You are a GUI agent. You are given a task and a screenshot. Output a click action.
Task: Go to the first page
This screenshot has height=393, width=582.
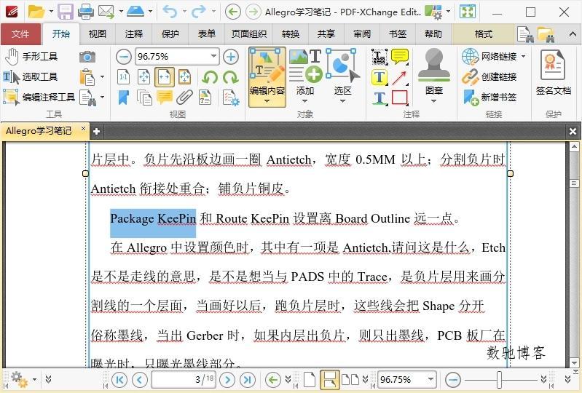(x=119, y=379)
